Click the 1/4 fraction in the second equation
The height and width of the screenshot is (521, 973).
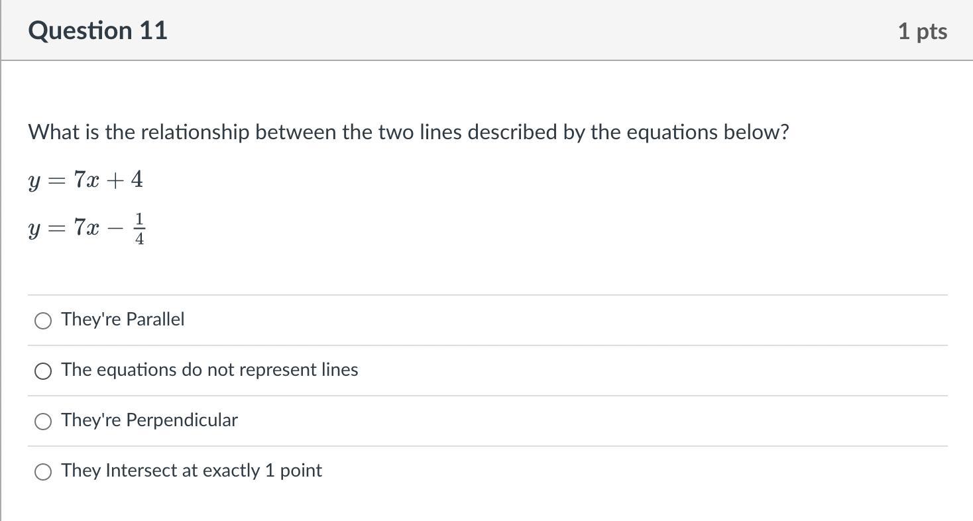click(x=139, y=229)
